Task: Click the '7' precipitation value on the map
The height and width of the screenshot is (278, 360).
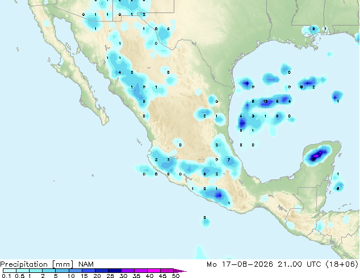Action: tap(229, 159)
